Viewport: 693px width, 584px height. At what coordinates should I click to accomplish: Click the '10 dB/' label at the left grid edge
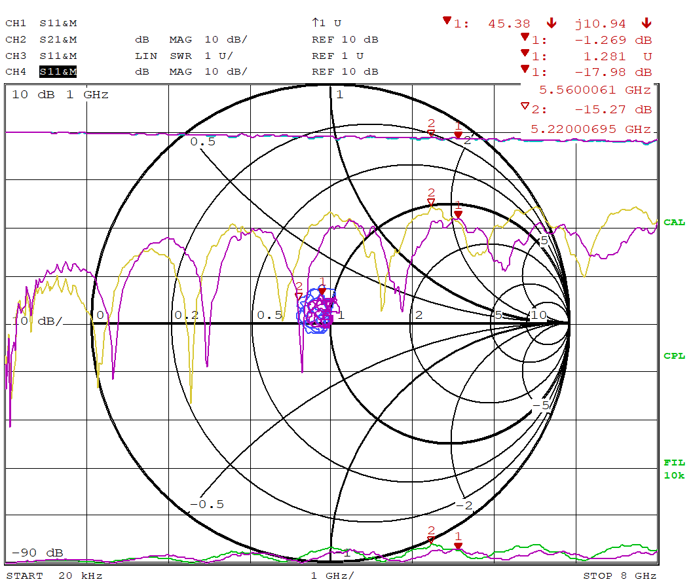point(37,321)
